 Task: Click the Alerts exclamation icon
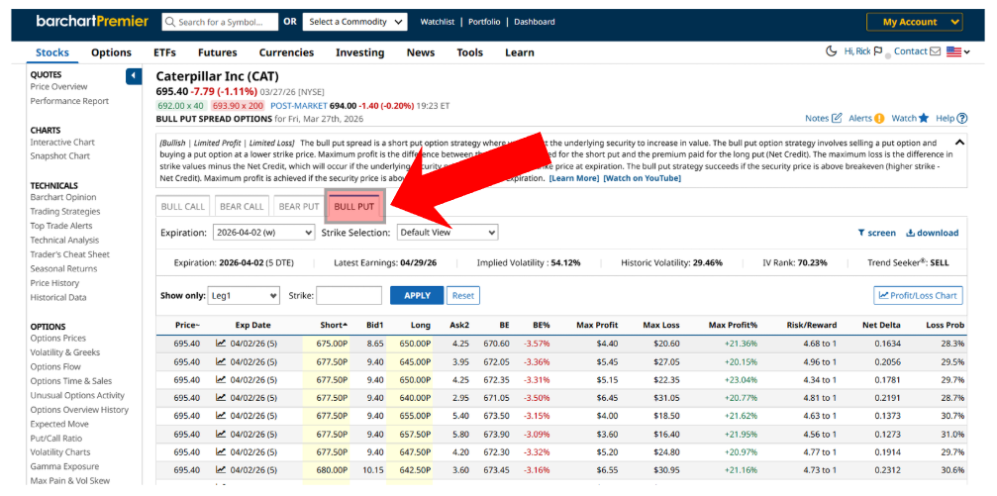pyautogui.click(x=879, y=118)
